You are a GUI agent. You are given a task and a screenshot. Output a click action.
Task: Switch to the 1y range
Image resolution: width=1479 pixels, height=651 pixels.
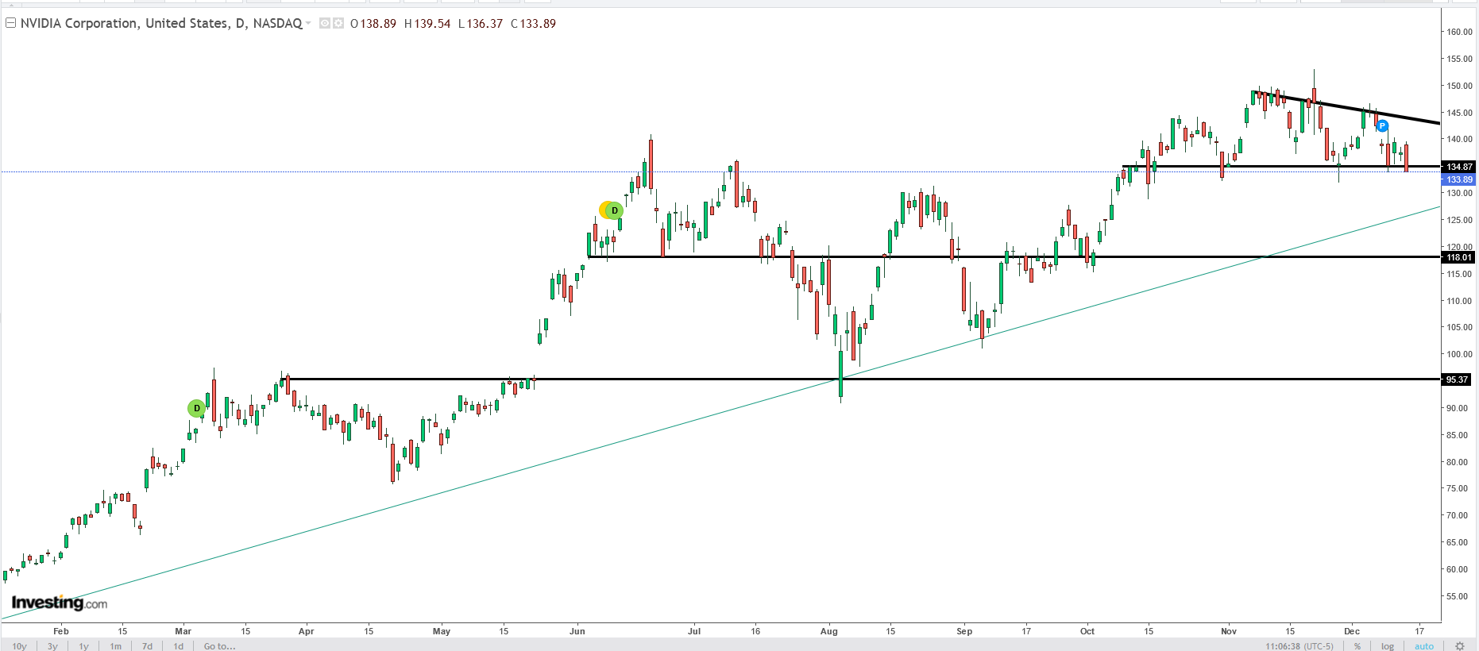(x=83, y=646)
